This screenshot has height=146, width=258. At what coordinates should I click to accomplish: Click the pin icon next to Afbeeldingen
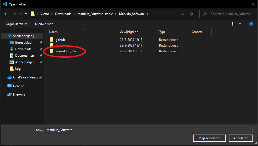coord(41,62)
